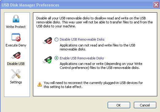The height and width of the screenshot is (112, 160).
Task: Confirm preferences with the OK button
Action: point(119,105)
